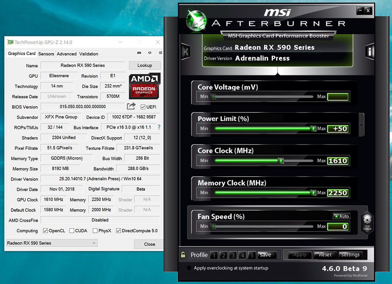392x284 pixels.
Task: Select Afterburner profile slot 2
Action: pos(224,255)
